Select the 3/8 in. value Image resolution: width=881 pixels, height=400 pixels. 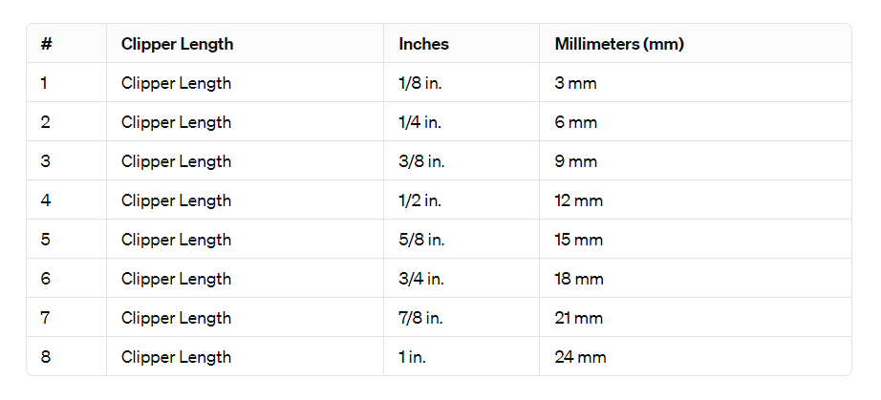click(x=421, y=161)
